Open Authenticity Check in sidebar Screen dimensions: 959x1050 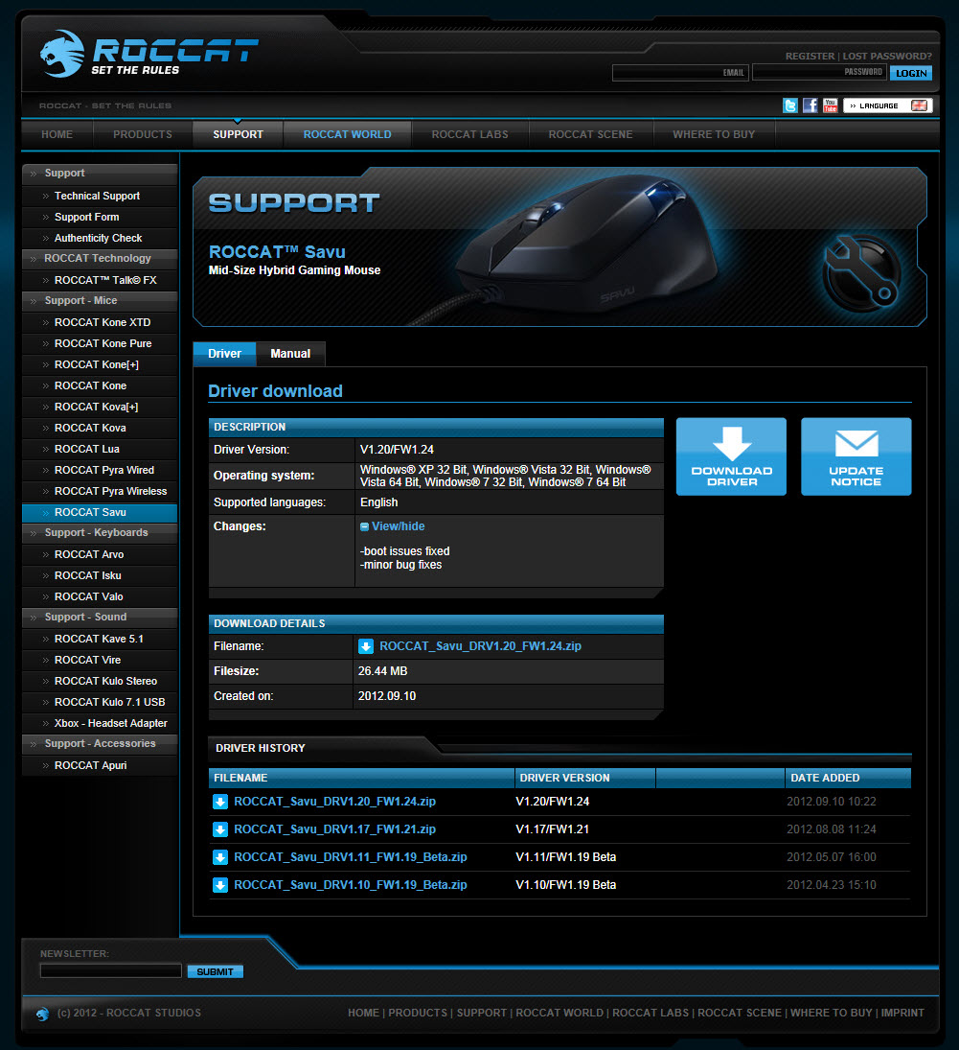coord(100,239)
